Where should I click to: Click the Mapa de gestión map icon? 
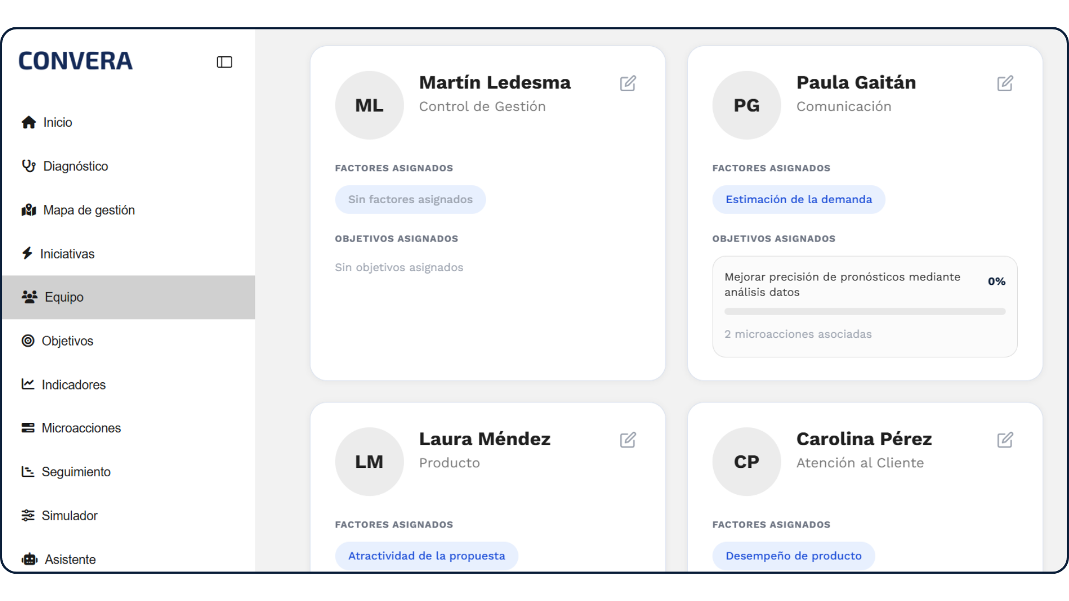pyautogui.click(x=29, y=210)
